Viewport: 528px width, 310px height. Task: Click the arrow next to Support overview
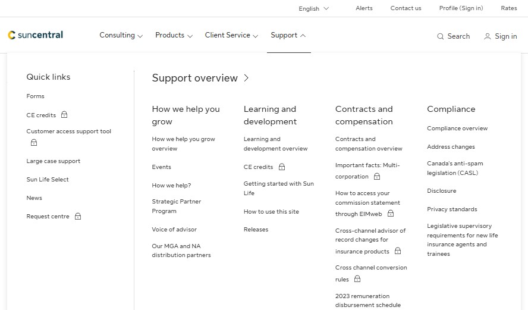click(x=246, y=78)
